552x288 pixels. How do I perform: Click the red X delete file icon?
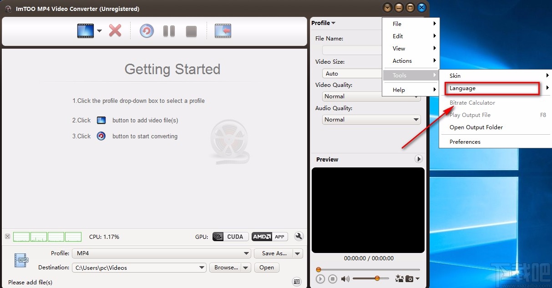pyautogui.click(x=115, y=30)
